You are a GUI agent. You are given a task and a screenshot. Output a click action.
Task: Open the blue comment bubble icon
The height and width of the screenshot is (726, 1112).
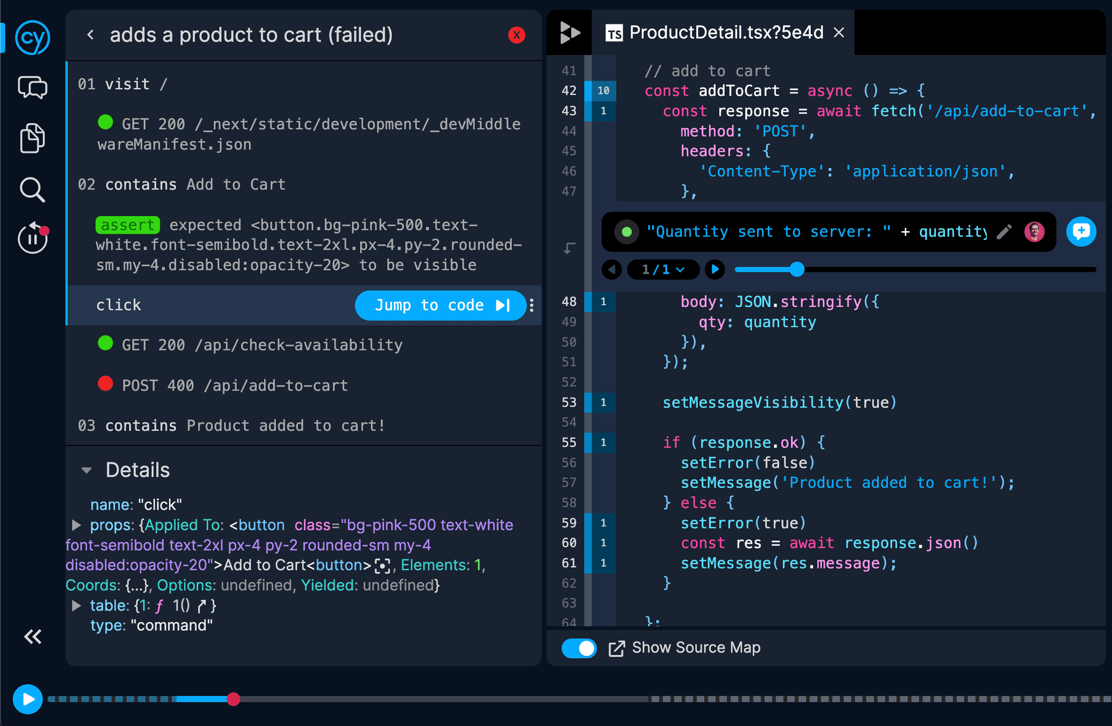point(1082,231)
